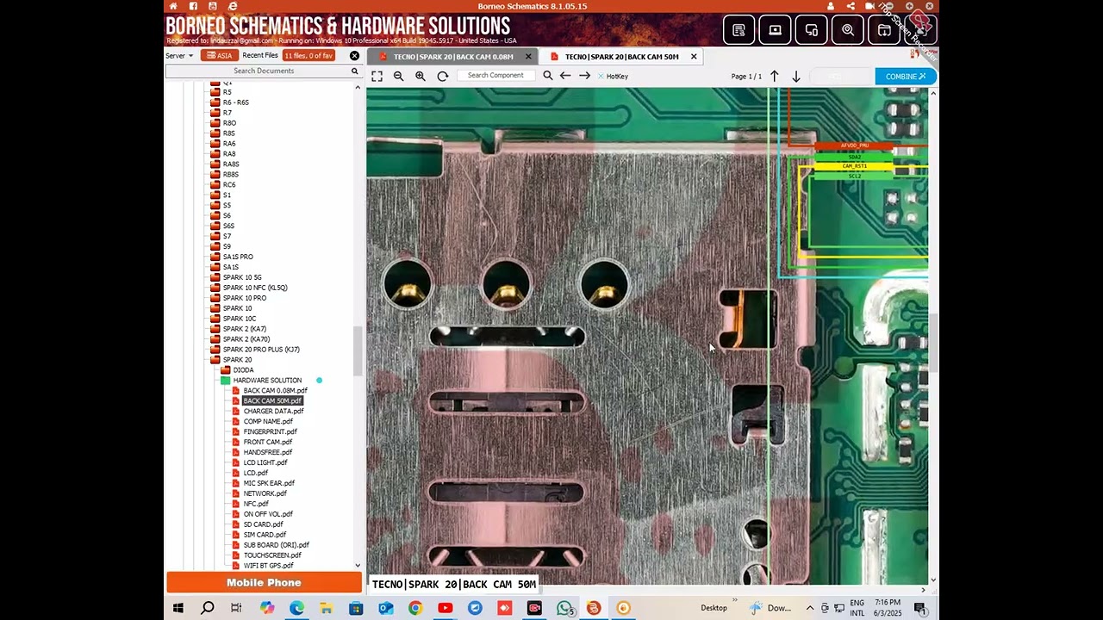The width and height of the screenshot is (1103, 620).
Task: Click the search component magnifier icon
Action: (547, 76)
